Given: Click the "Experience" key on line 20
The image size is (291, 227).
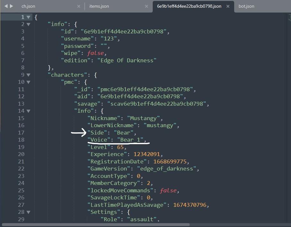Looking at the screenshot, I should pyautogui.click(x=107, y=154).
